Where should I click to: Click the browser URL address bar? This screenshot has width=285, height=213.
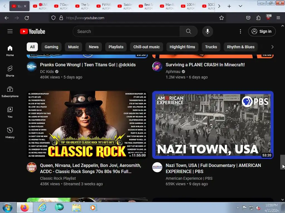point(138,18)
